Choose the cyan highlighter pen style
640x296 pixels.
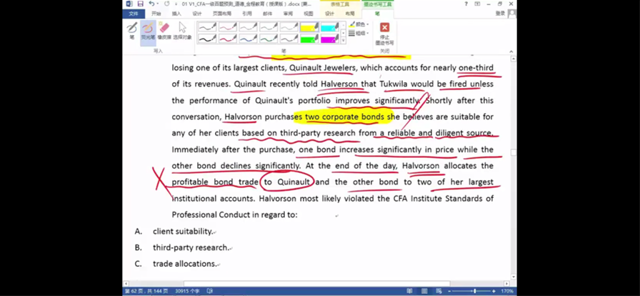[x=330, y=27]
